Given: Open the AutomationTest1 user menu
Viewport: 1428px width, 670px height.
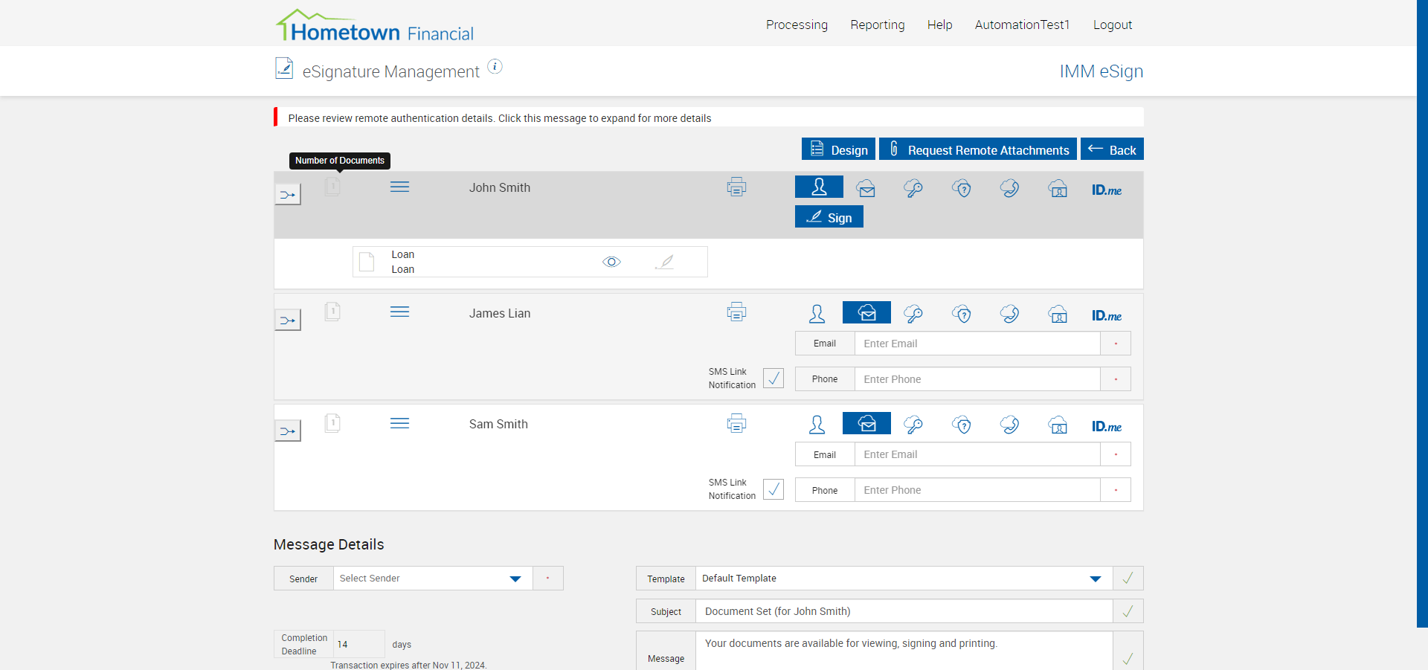Looking at the screenshot, I should pyautogui.click(x=1022, y=25).
